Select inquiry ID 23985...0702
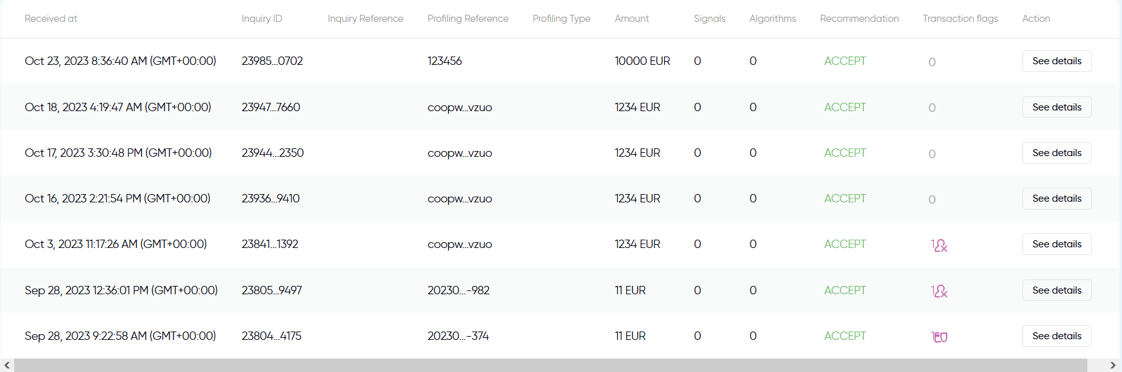1122x372 pixels. (x=272, y=61)
